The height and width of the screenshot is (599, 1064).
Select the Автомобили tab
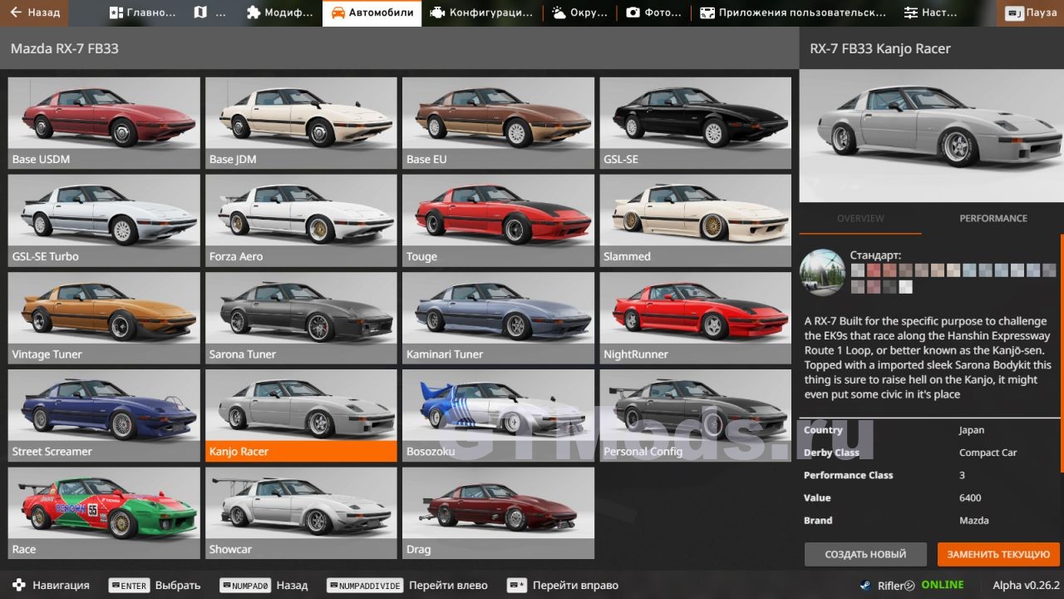click(372, 12)
